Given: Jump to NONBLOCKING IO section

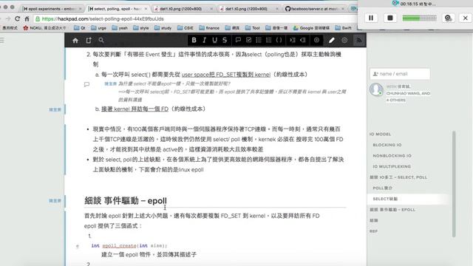Looking at the screenshot, I should coord(392,156).
